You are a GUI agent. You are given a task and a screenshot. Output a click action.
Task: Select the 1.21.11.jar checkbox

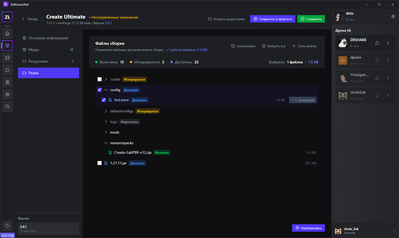tap(100, 163)
